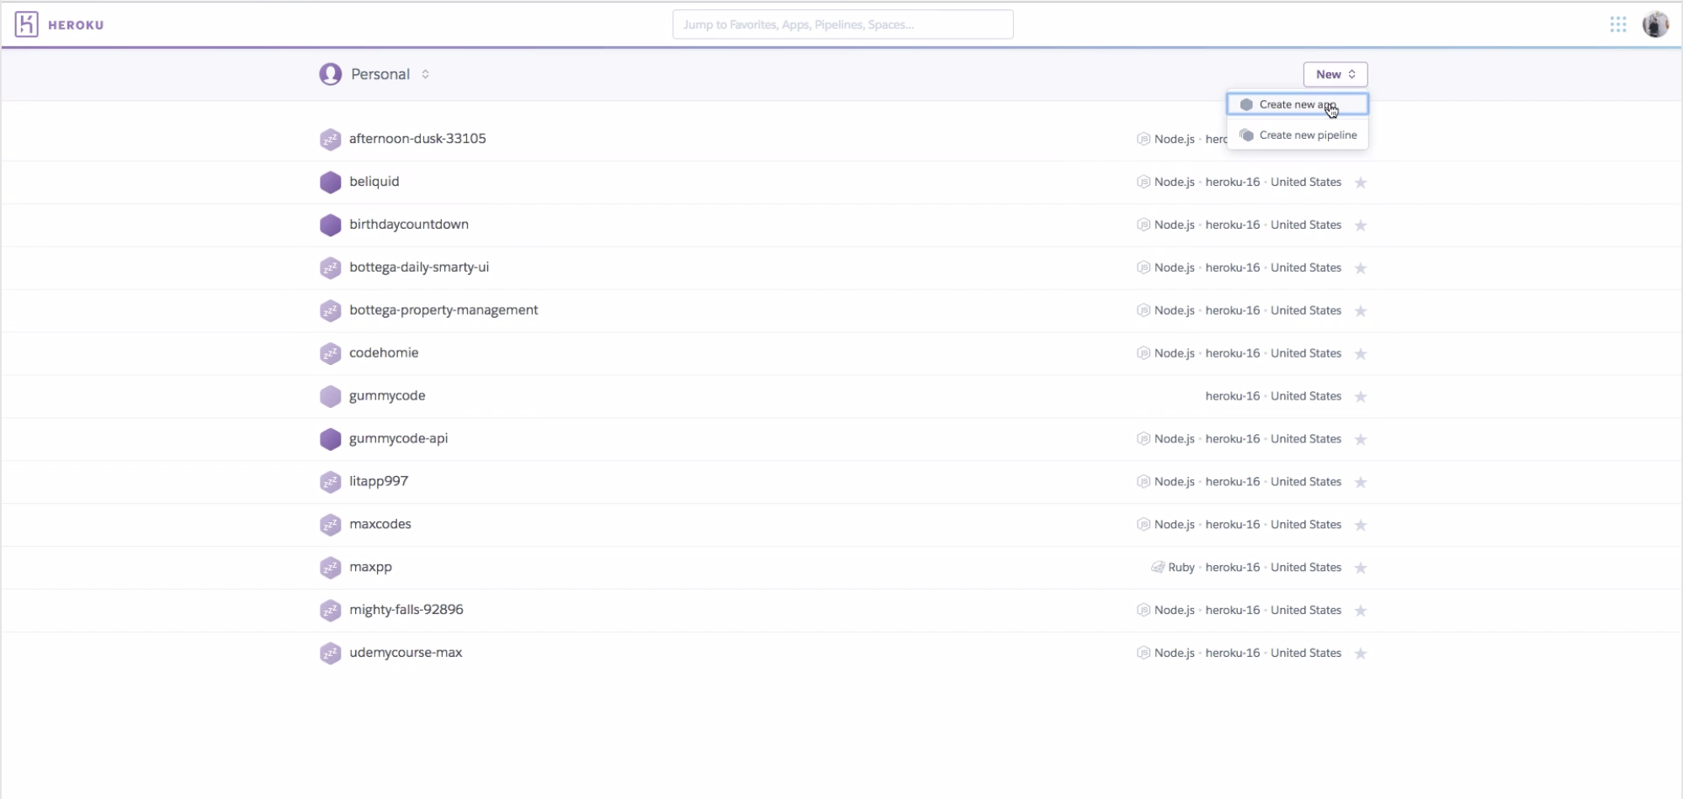
Task: Click United States text in maxpp row
Action: (1306, 568)
